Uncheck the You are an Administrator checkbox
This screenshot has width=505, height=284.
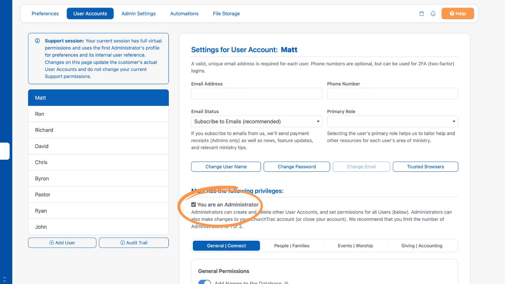pos(193,204)
